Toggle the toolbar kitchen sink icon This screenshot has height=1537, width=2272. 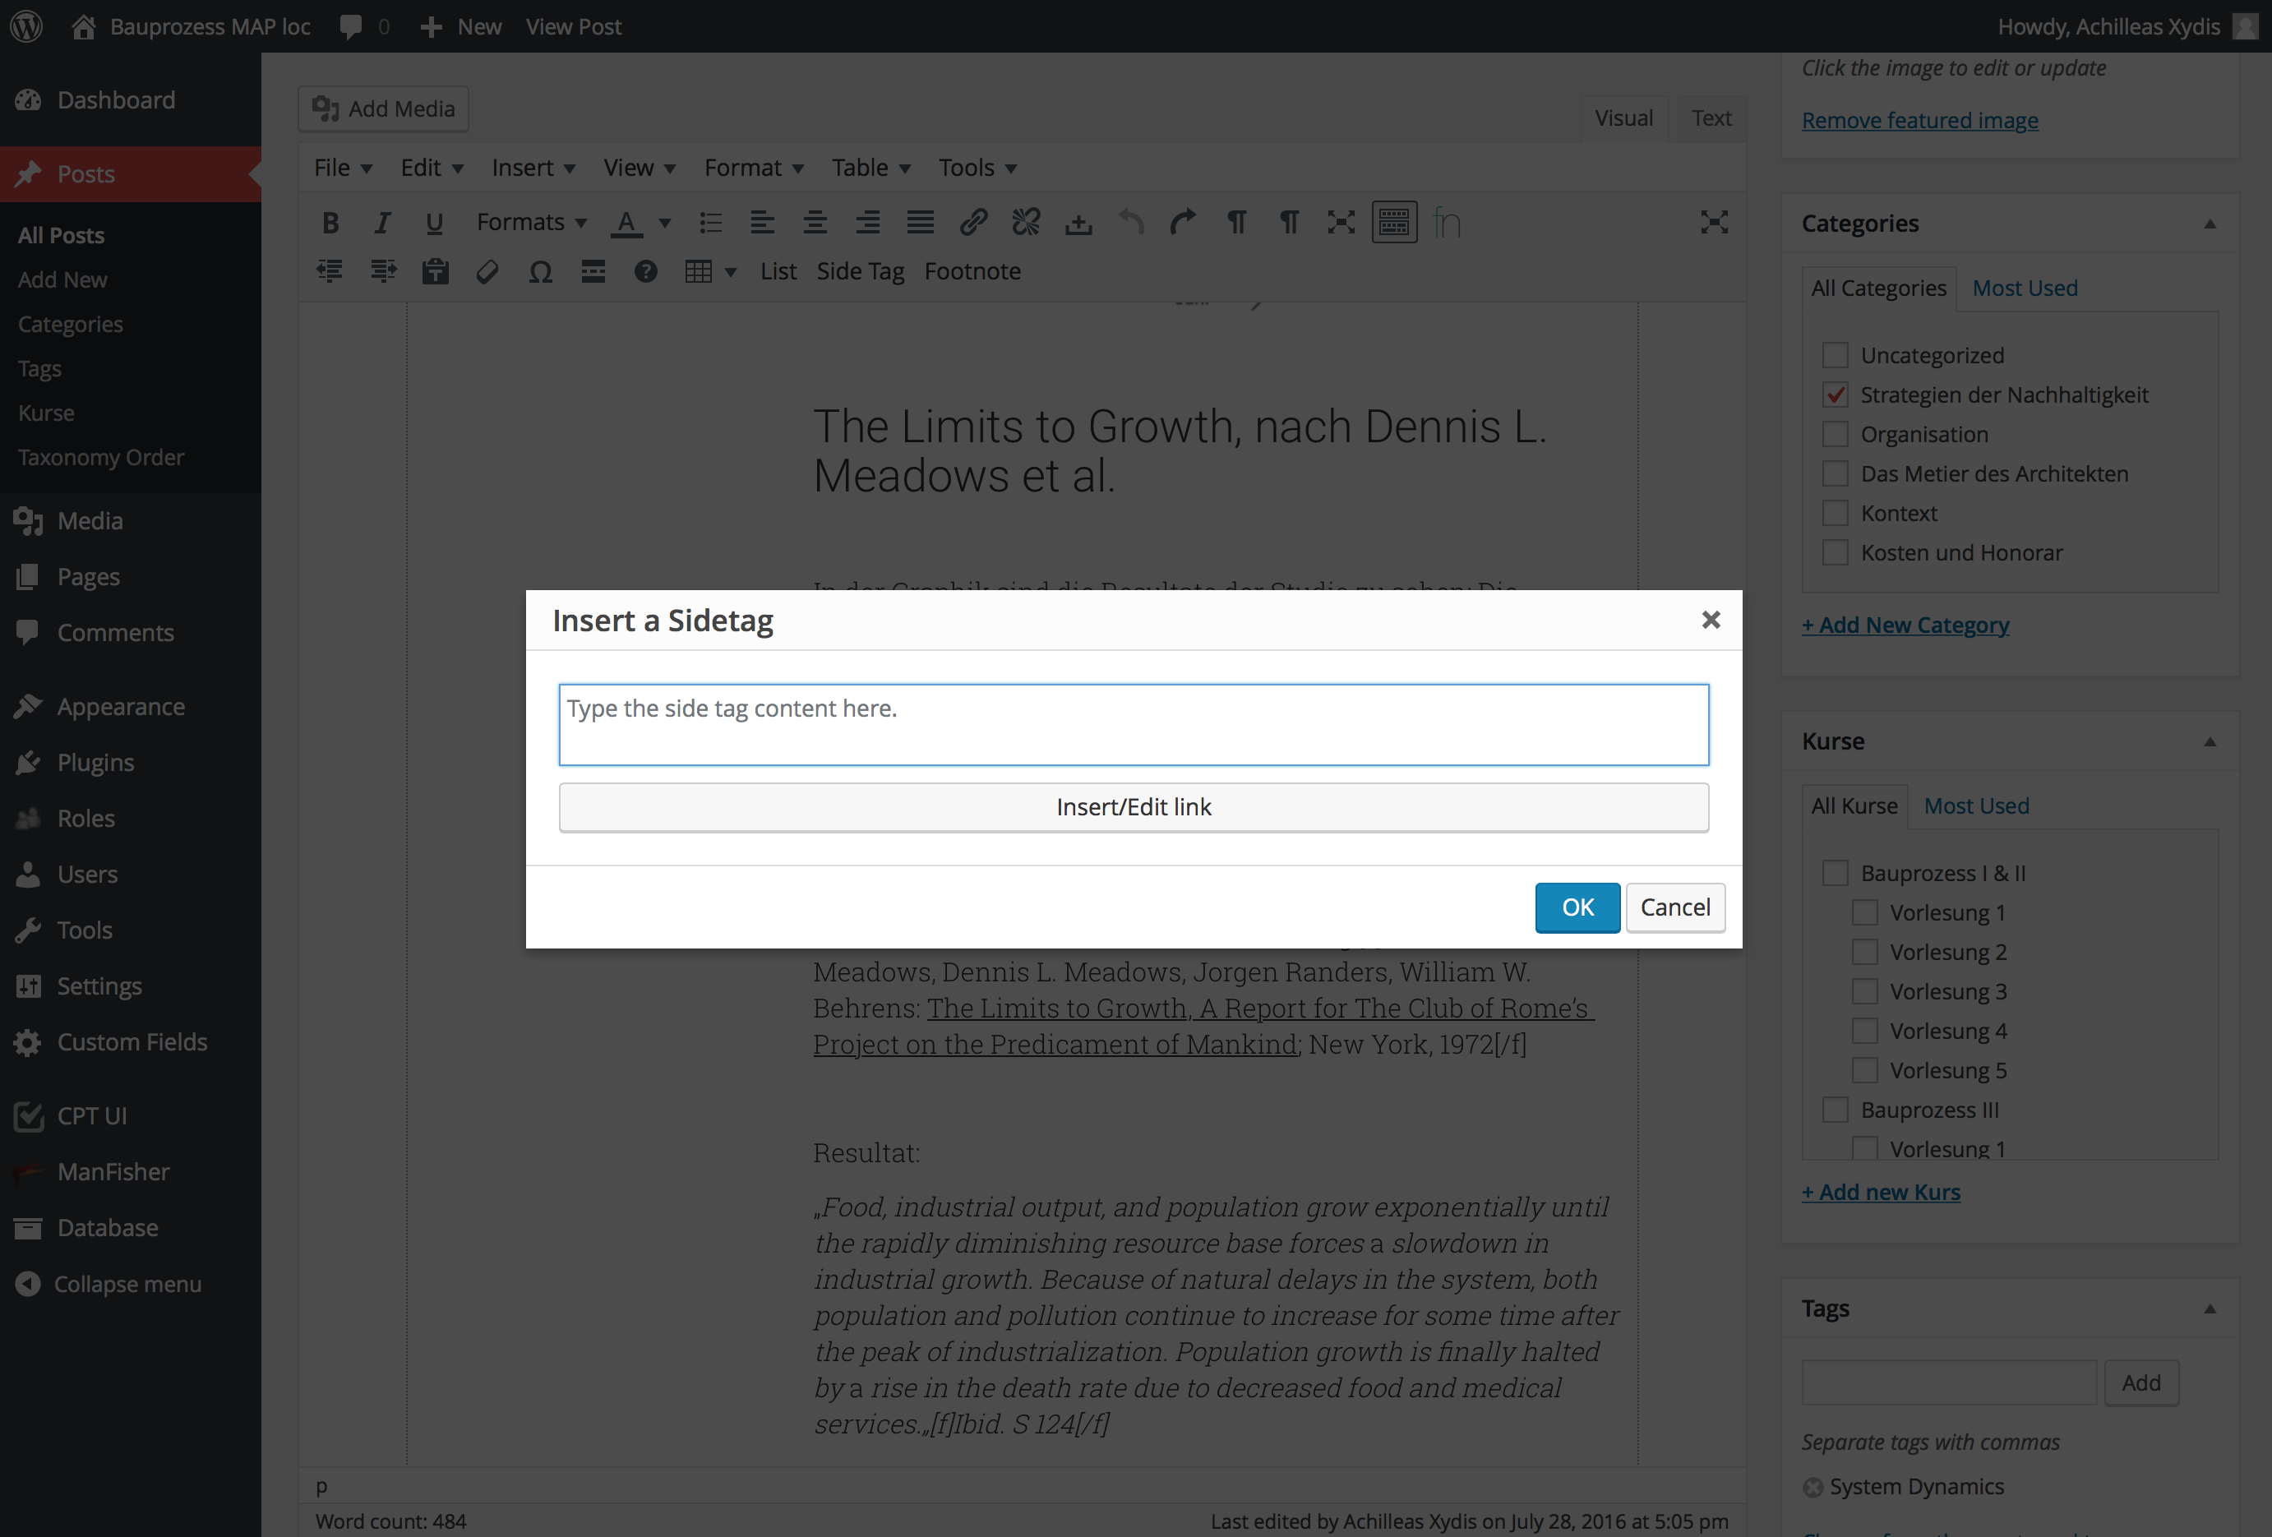[1394, 223]
